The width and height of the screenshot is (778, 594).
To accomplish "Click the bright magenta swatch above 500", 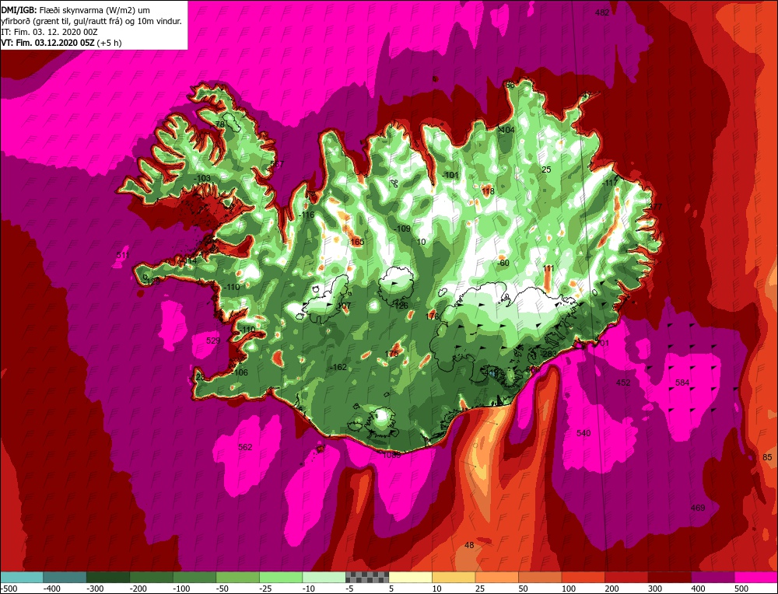I will (755, 577).
